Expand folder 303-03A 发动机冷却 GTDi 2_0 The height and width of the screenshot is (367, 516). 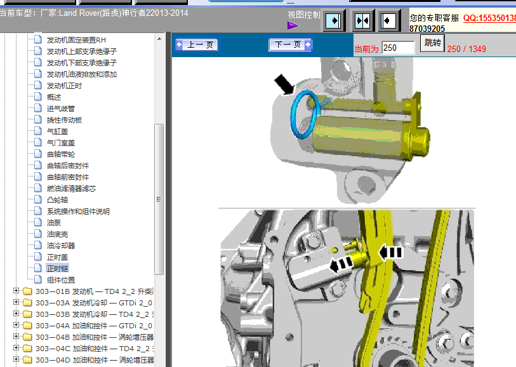pos(16,302)
